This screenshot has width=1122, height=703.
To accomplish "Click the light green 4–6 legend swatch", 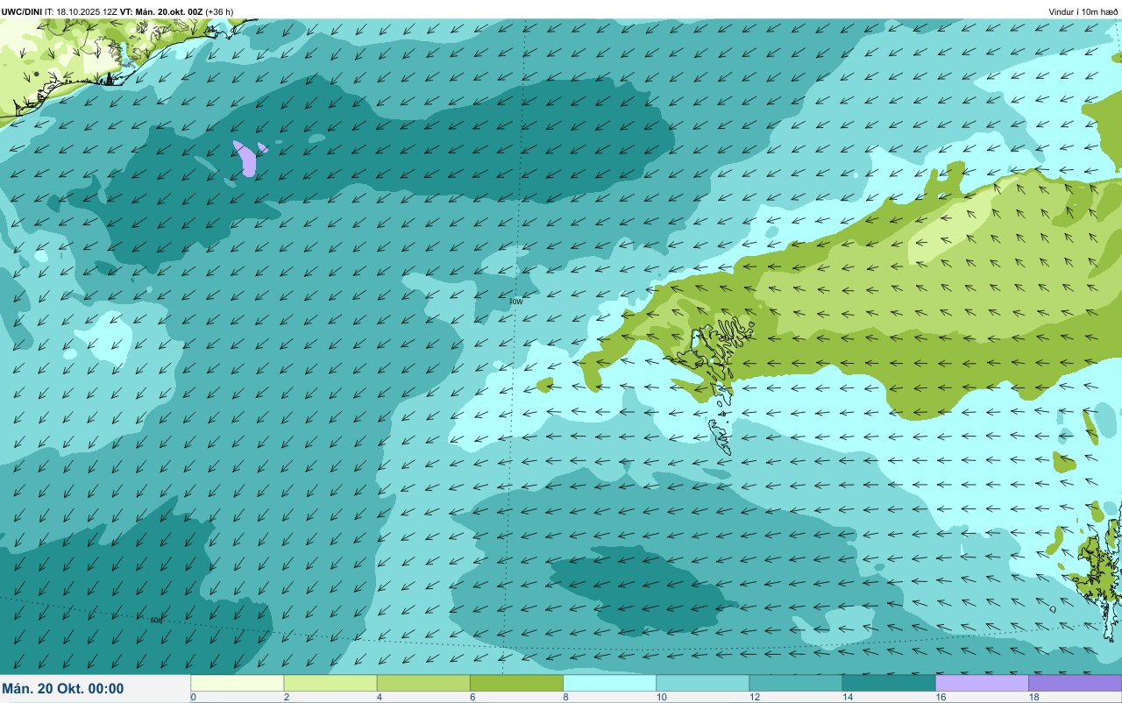I will coord(423,683).
